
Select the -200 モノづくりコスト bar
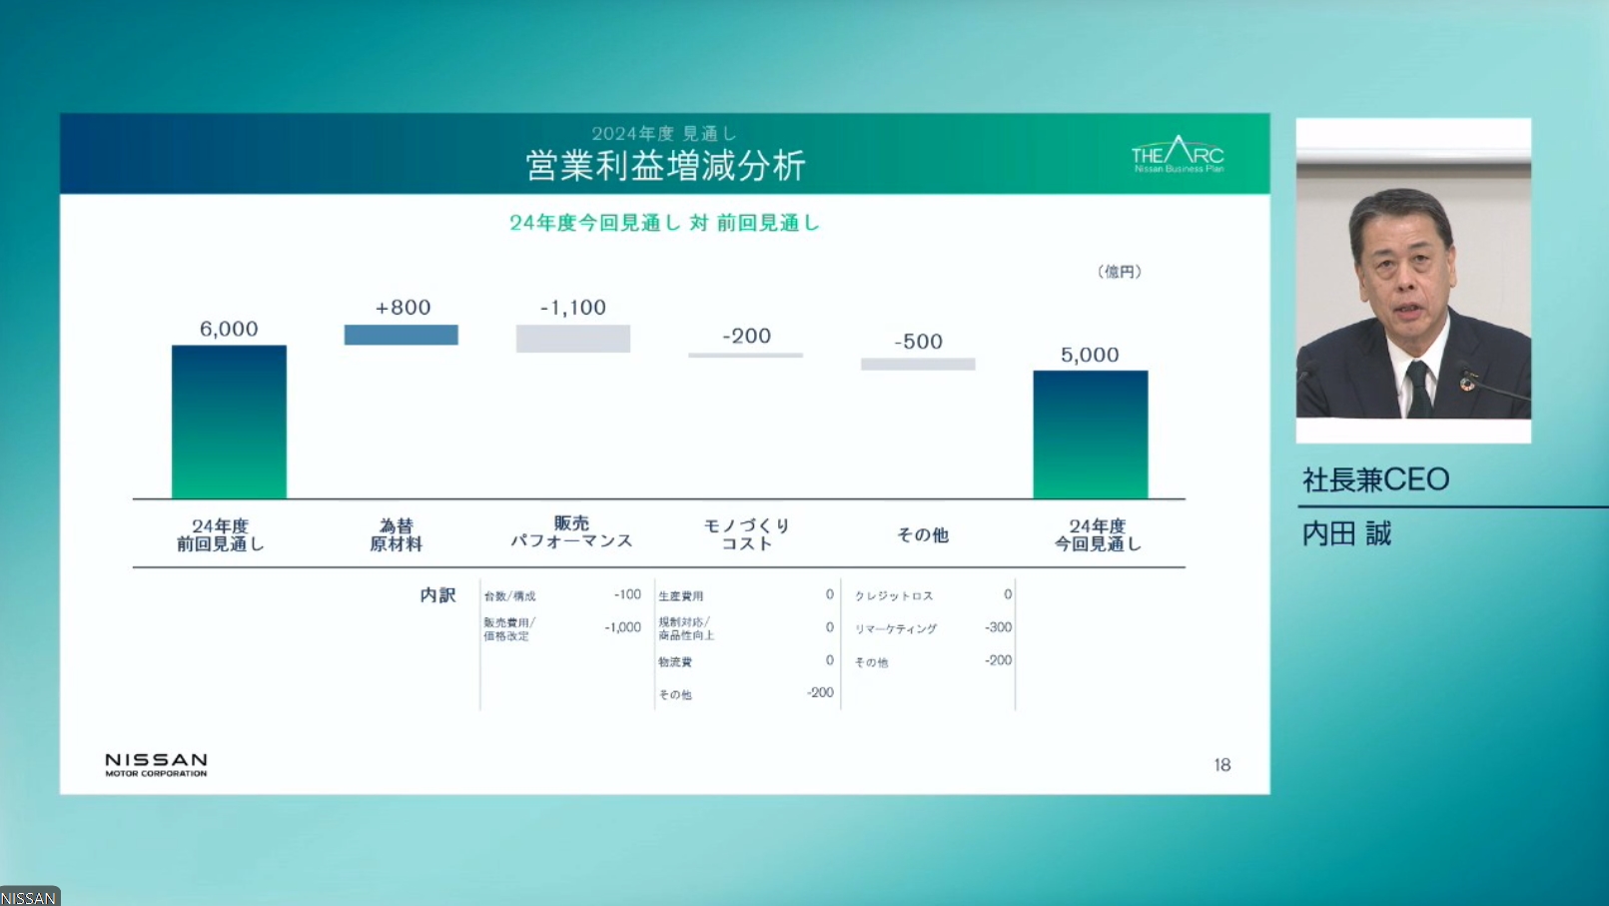coord(744,354)
